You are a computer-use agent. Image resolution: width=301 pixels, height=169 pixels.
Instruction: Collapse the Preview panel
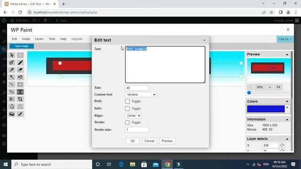[x=287, y=54]
